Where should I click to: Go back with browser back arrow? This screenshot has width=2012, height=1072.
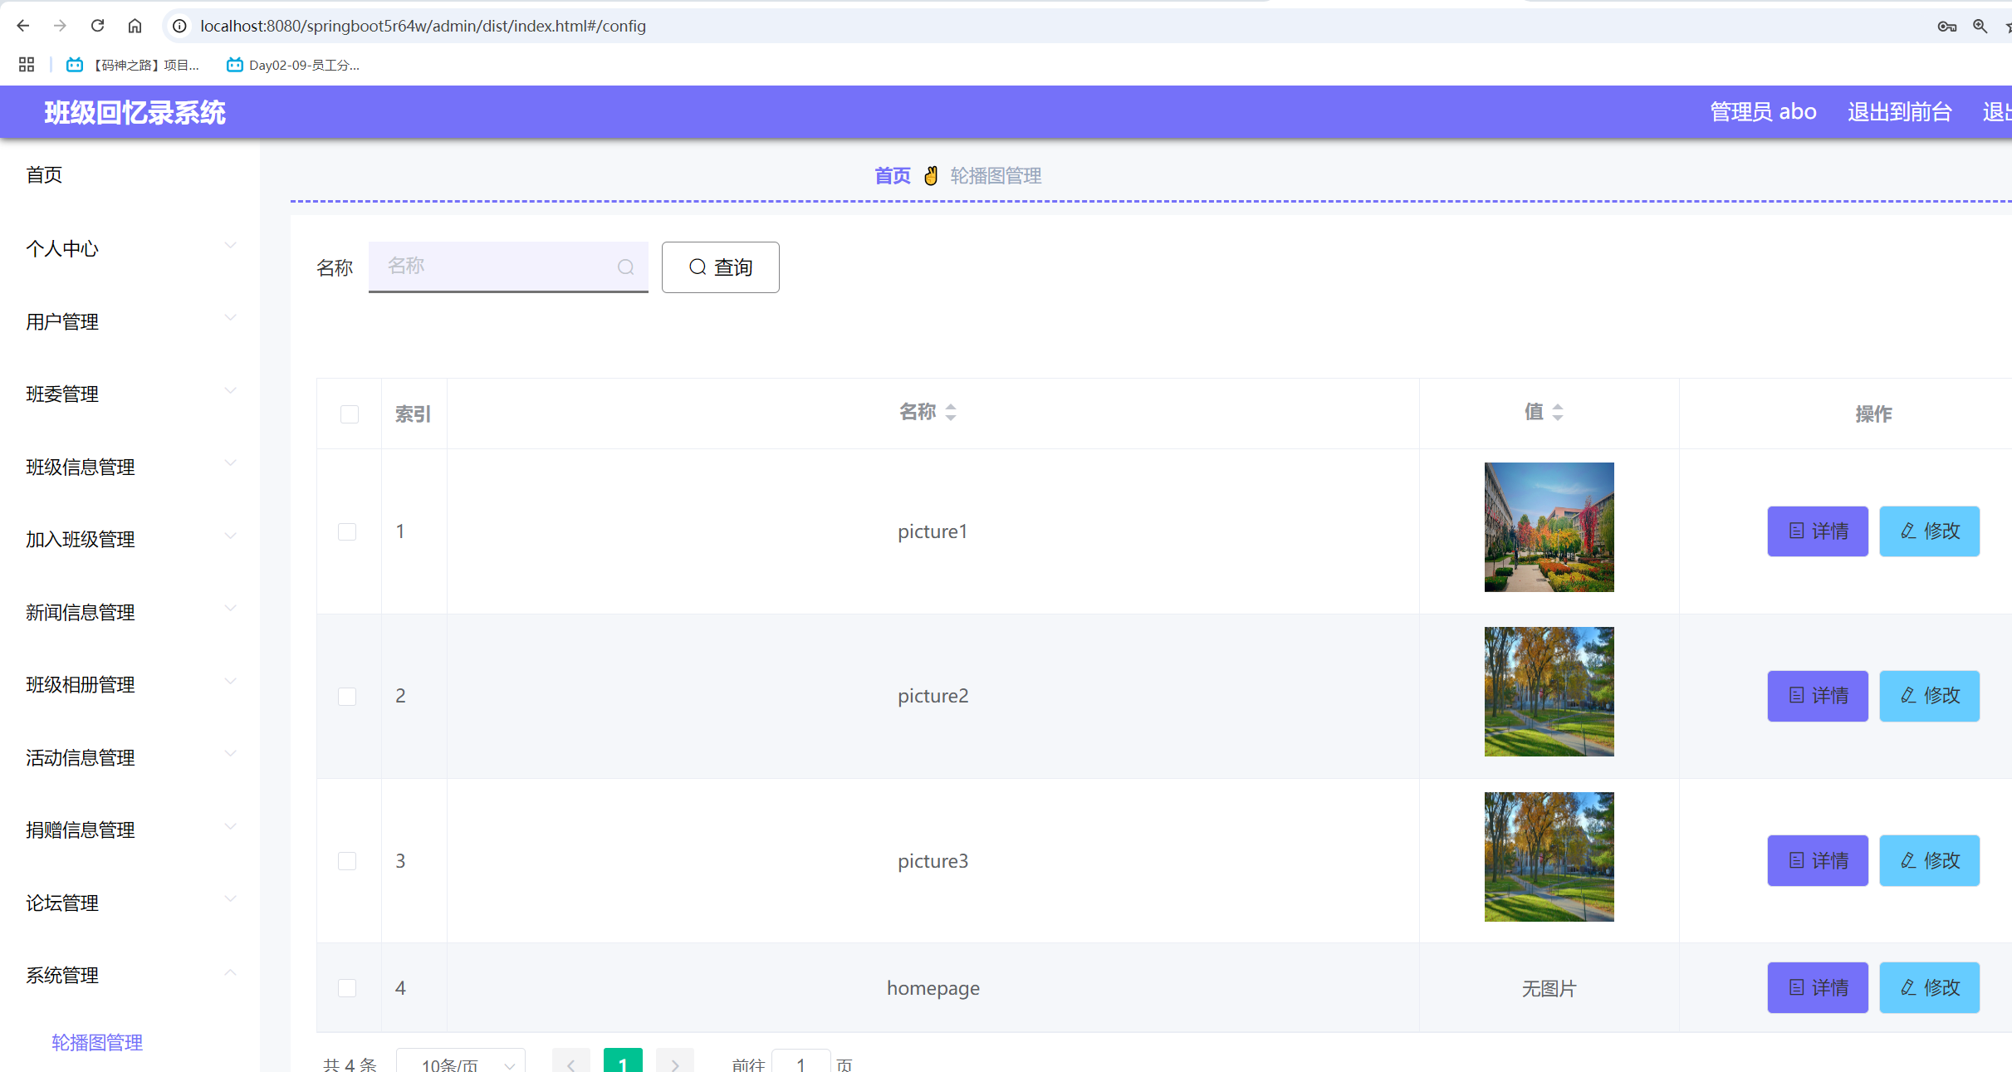tap(23, 26)
